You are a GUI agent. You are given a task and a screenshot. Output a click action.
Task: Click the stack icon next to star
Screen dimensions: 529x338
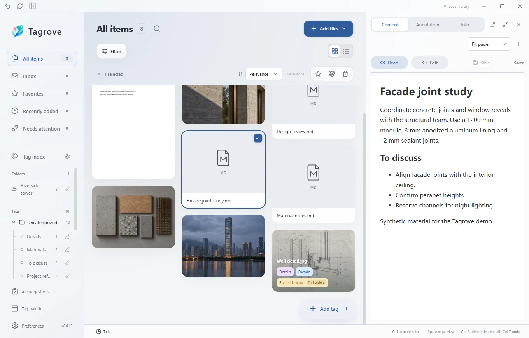(332, 74)
